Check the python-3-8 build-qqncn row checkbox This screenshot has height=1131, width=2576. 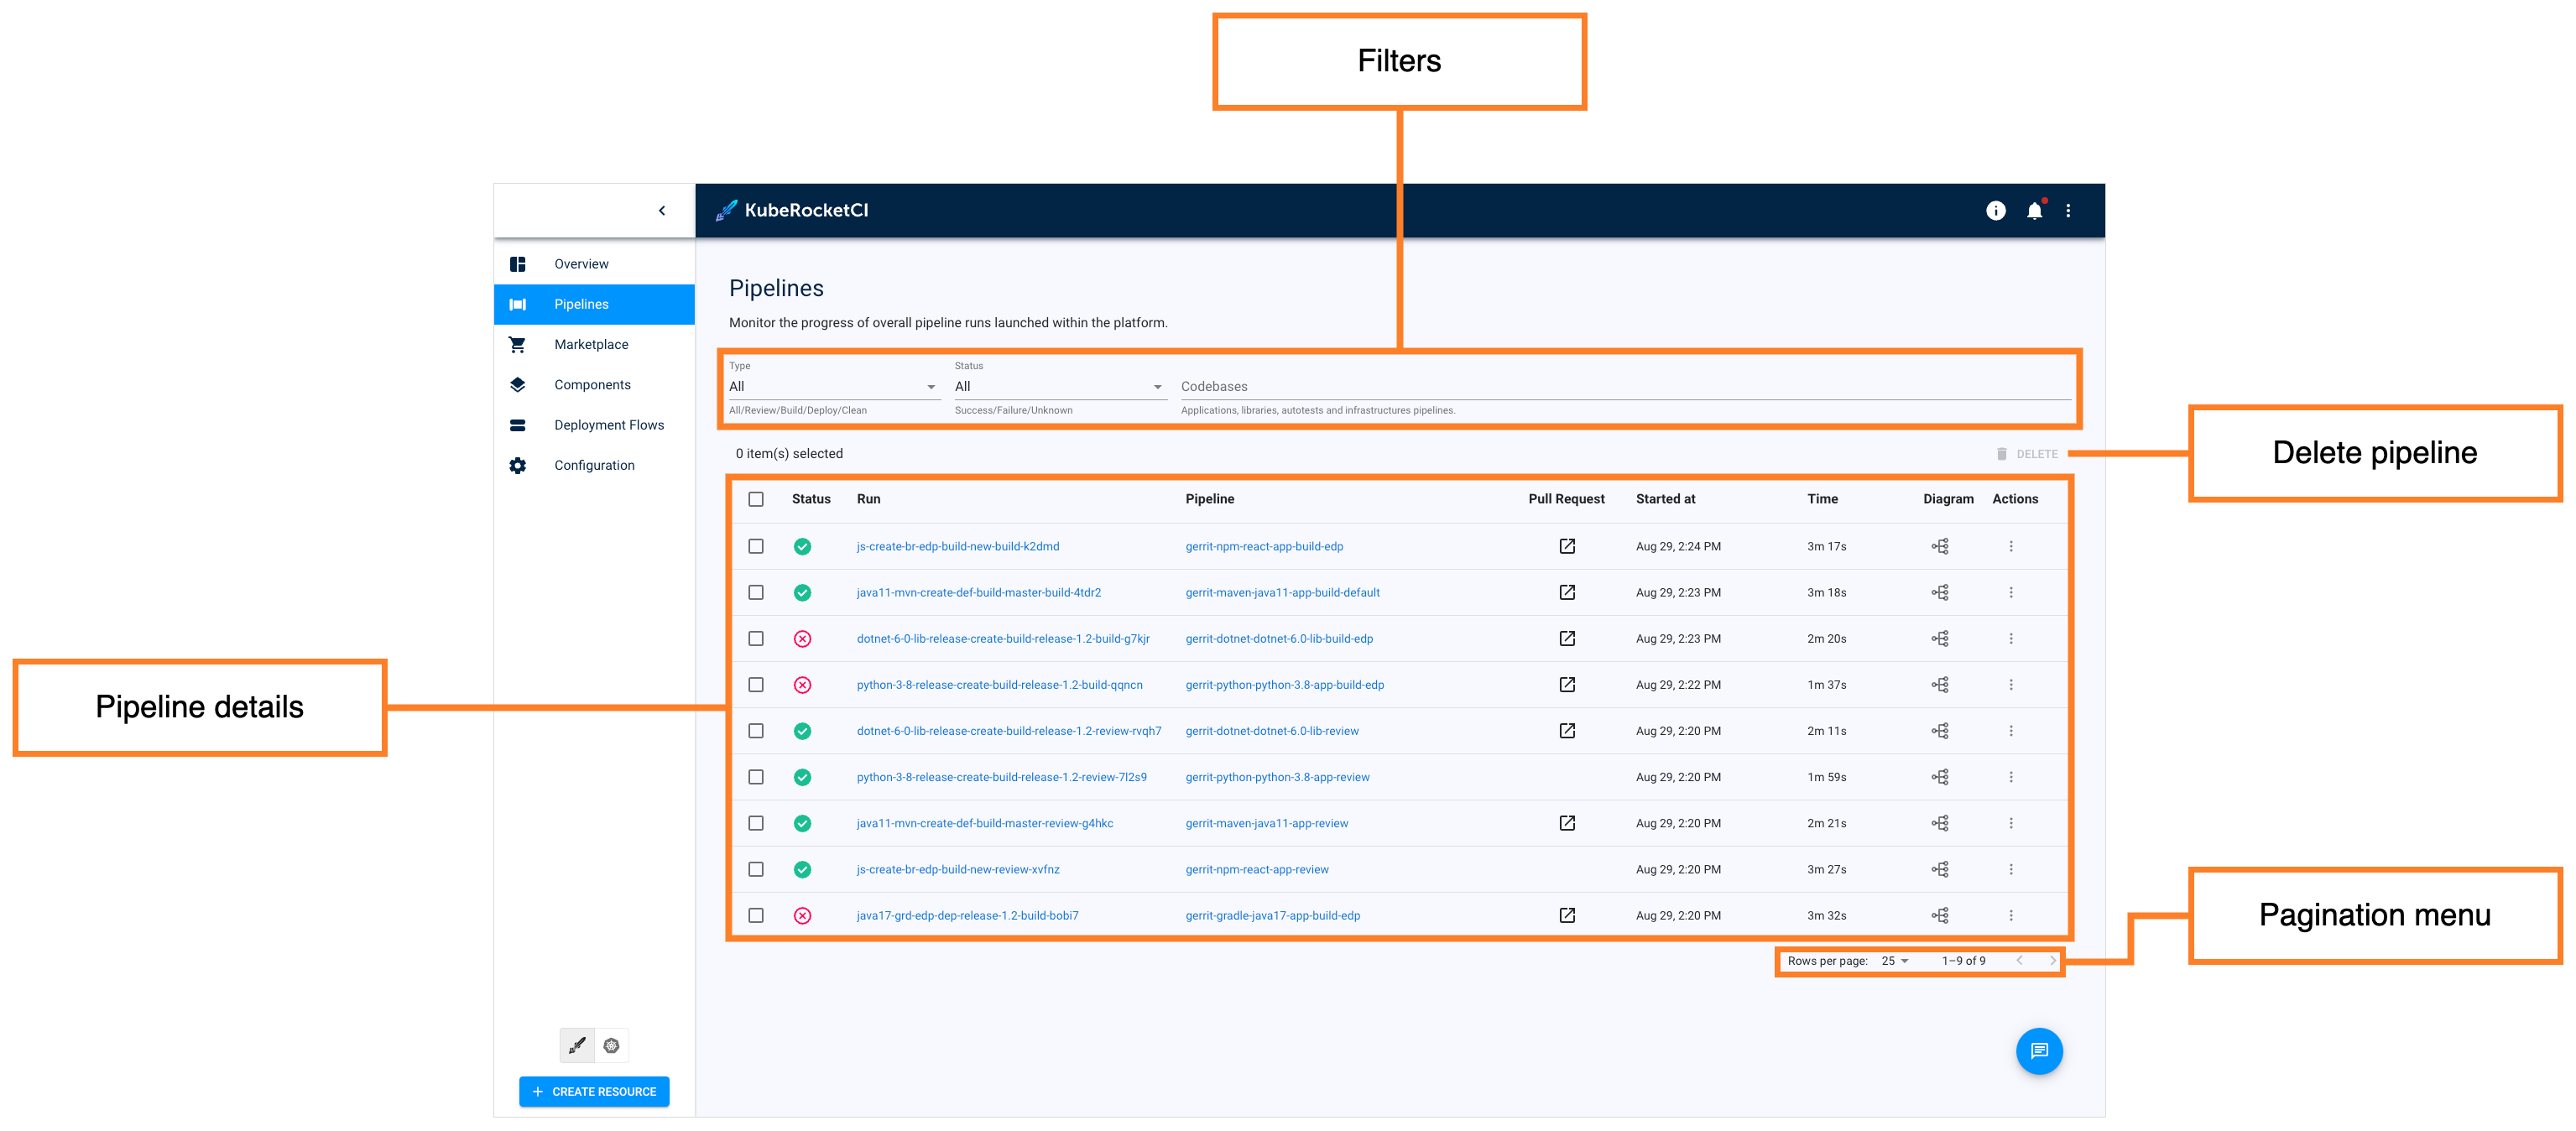click(x=756, y=685)
